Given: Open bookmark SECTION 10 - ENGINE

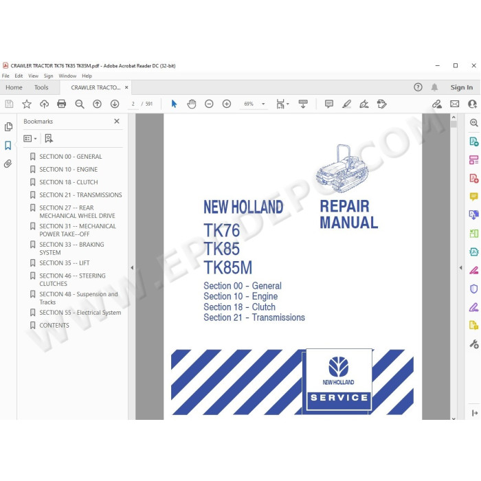Looking at the screenshot, I should pos(69,169).
